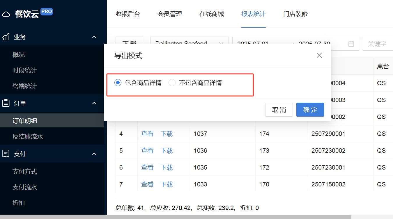Click cell 2507230002 in the table
Screen dimensions: 393x219
click(328, 151)
